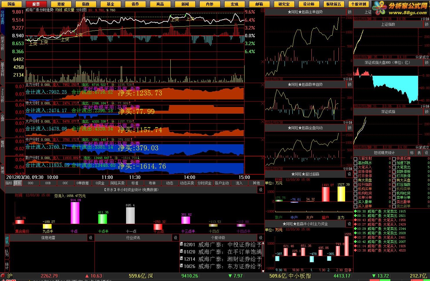Open the 个股评测 button
This screenshot has width=430, height=281.
point(358,4)
